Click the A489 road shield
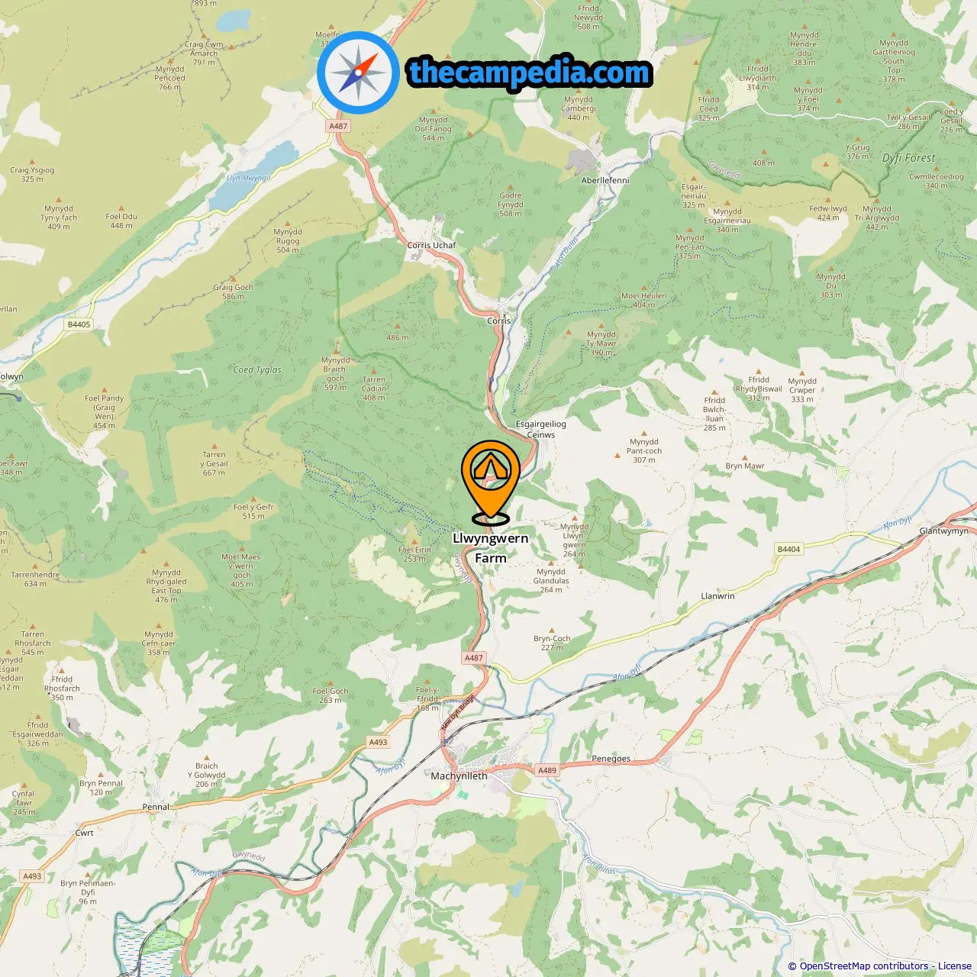Viewport: 977px width, 977px height. click(x=547, y=770)
